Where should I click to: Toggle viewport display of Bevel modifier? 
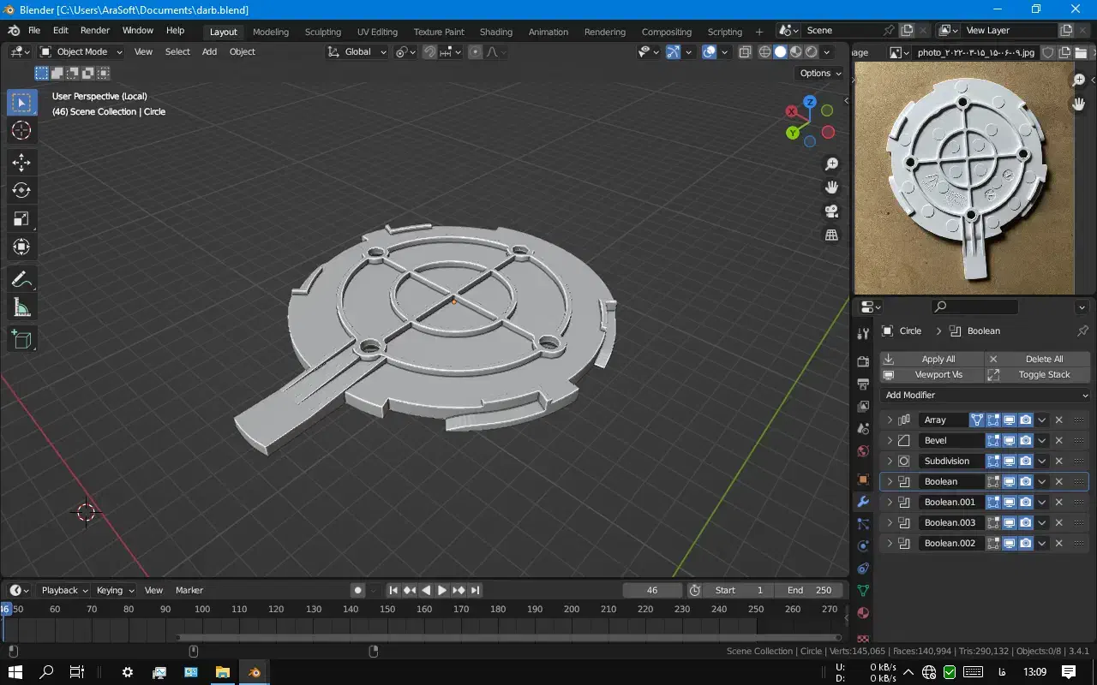pyautogui.click(x=1010, y=440)
